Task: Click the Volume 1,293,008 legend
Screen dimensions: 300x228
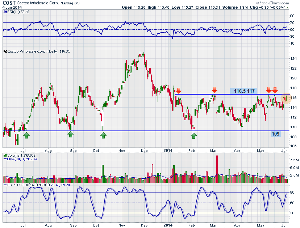Action: 21,155
